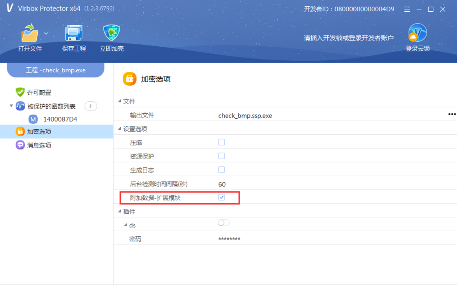Start protection with the 立即加壳 shield icon
The image size is (457, 285).
click(x=112, y=33)
